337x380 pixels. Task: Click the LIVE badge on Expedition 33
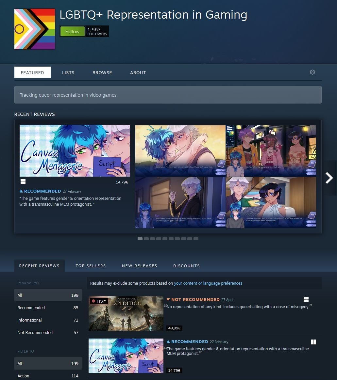click(x=99, y=301)
